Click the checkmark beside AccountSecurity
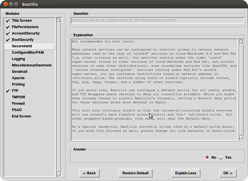 click(8, 33)
